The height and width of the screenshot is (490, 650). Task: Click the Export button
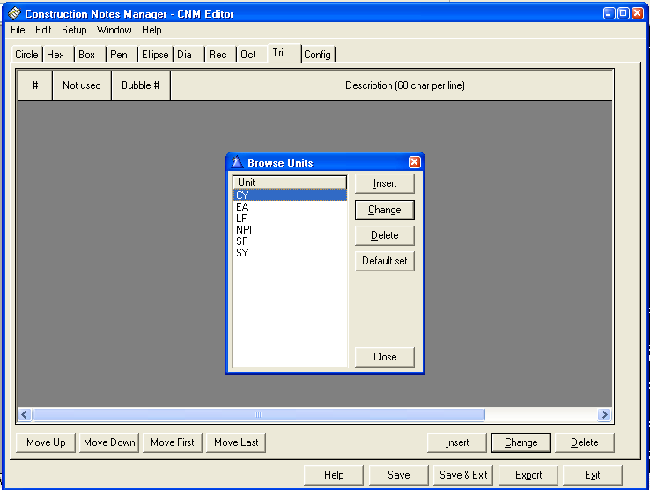[x=528, y=475]
